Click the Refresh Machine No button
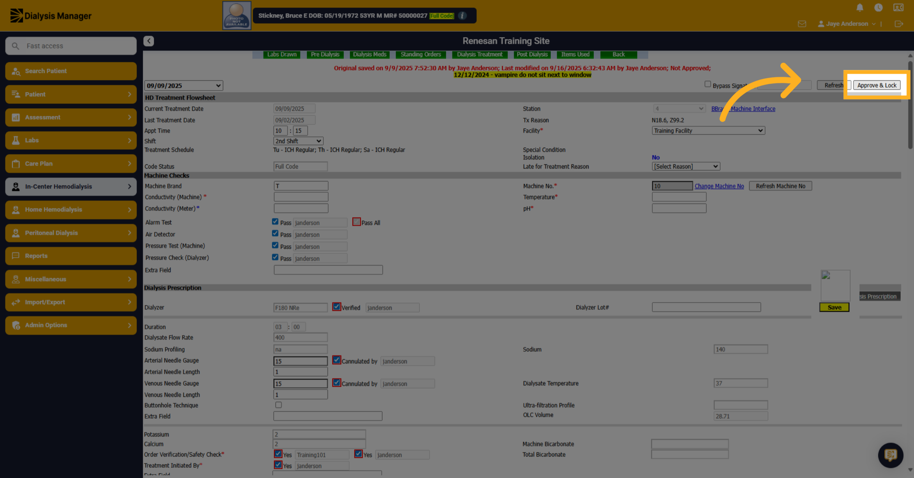Image resolution: width=914 pixels, height=478 pixels. (x=780, y=186)
